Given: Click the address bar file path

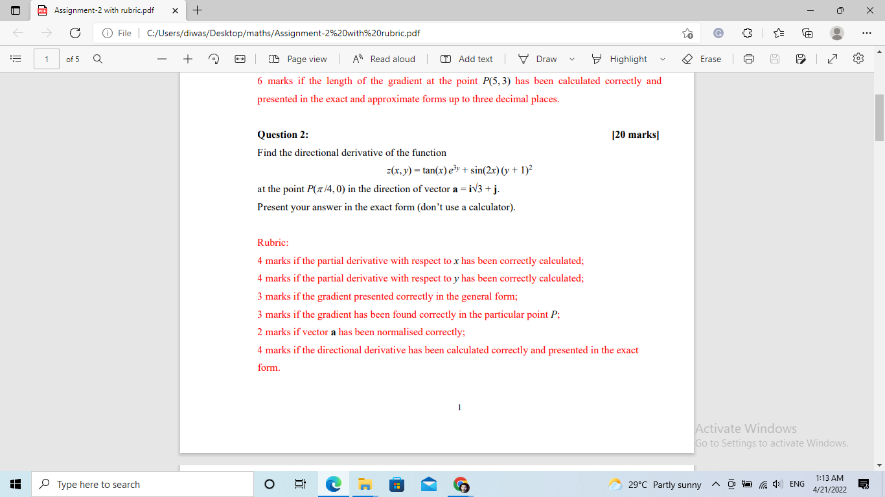Looking at the screenshot, I should (283, 33).
